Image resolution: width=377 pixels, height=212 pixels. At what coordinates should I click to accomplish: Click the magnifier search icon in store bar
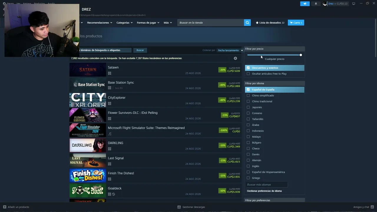click(247, 23)
